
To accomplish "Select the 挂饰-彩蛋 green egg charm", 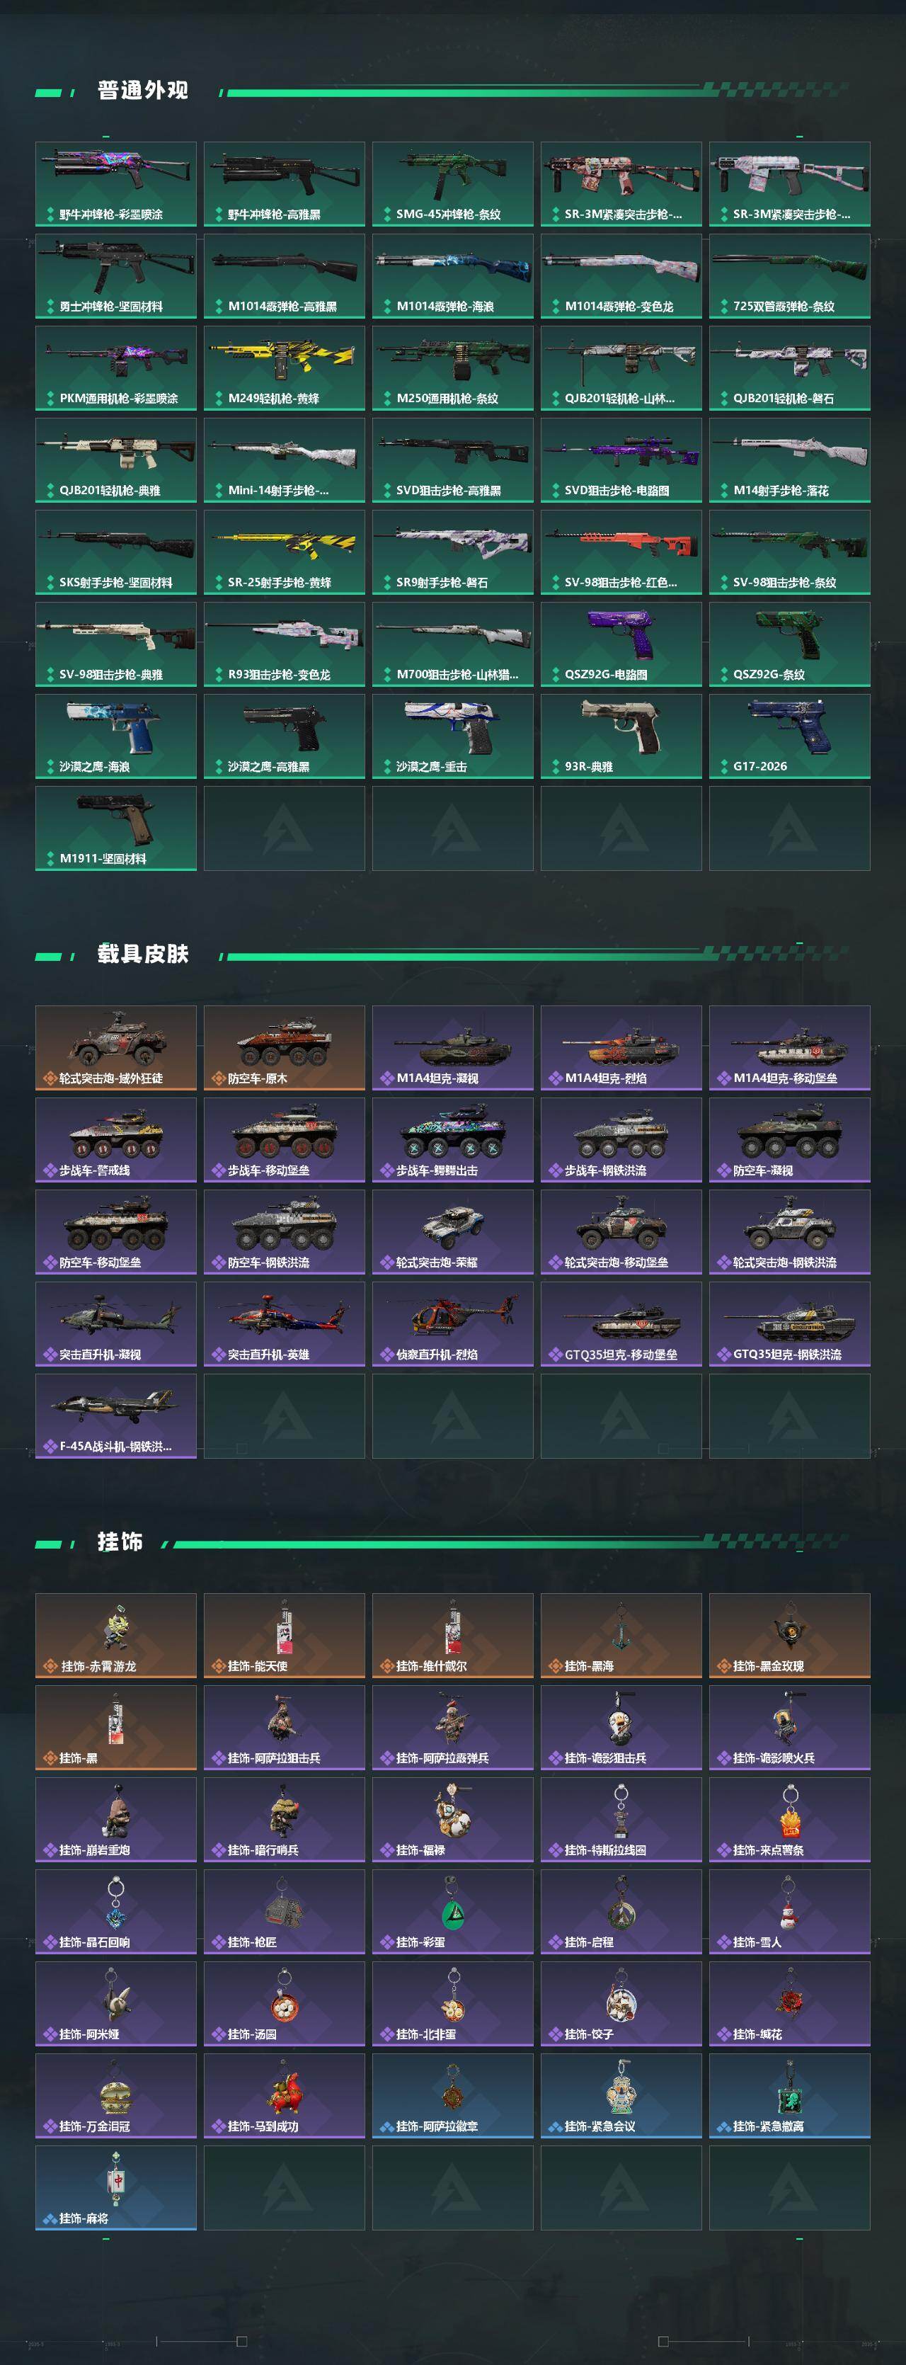I will tap(452, 1911).
